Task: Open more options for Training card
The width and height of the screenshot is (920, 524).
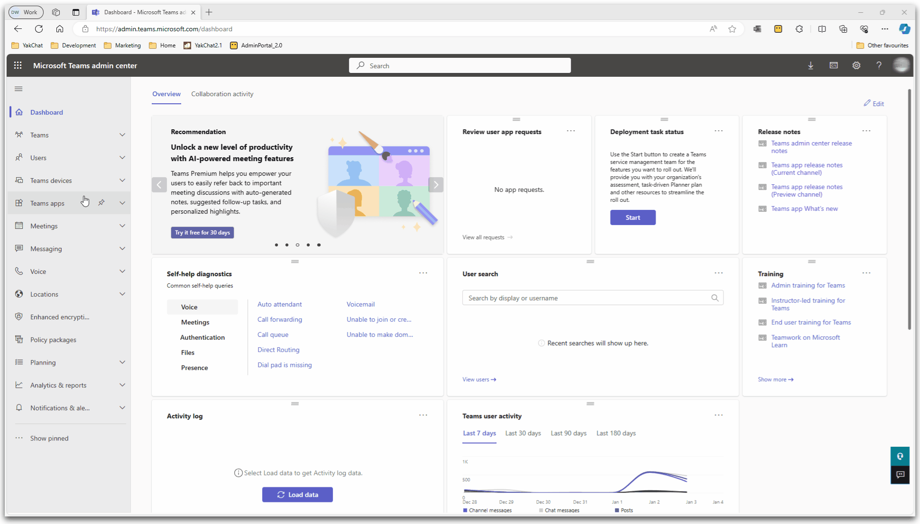Action: [866, 273]
